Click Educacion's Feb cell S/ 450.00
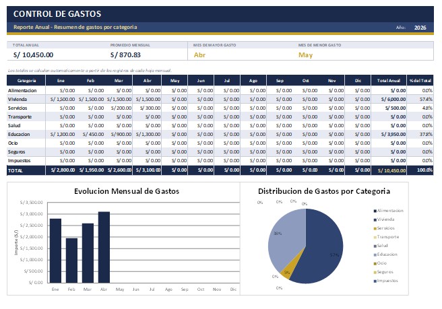The image size is (442, 309). [x=93, y=134]
